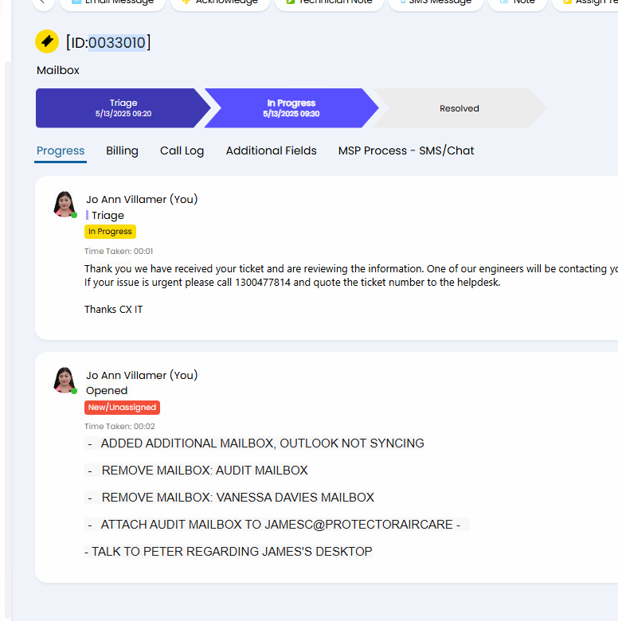The image size is (618, 621).
Task: Click Jo Ann Villamer's avatar in the Triage entry
Action: [65, 205]
